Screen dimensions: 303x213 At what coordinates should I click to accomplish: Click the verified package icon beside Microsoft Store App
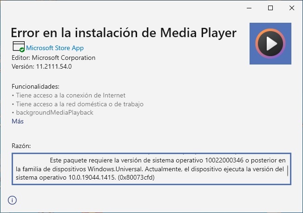(x=19, y=47)
